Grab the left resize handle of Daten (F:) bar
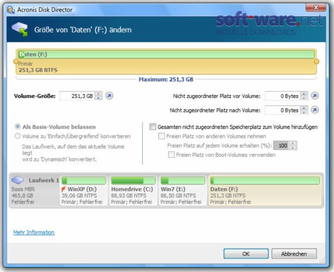Viewport: 334px width, 272px height. click(16, 61)
